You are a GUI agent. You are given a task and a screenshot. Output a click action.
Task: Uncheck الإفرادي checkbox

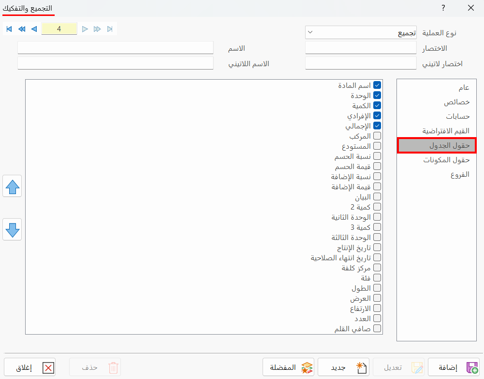click(377, 115)
